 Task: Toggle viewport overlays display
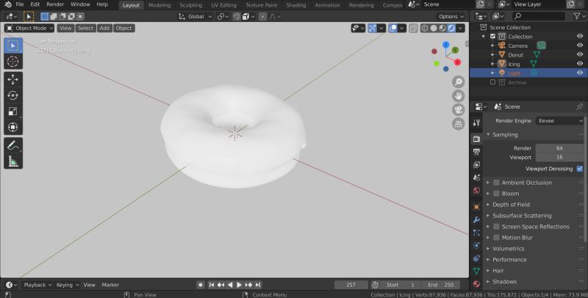392,28
